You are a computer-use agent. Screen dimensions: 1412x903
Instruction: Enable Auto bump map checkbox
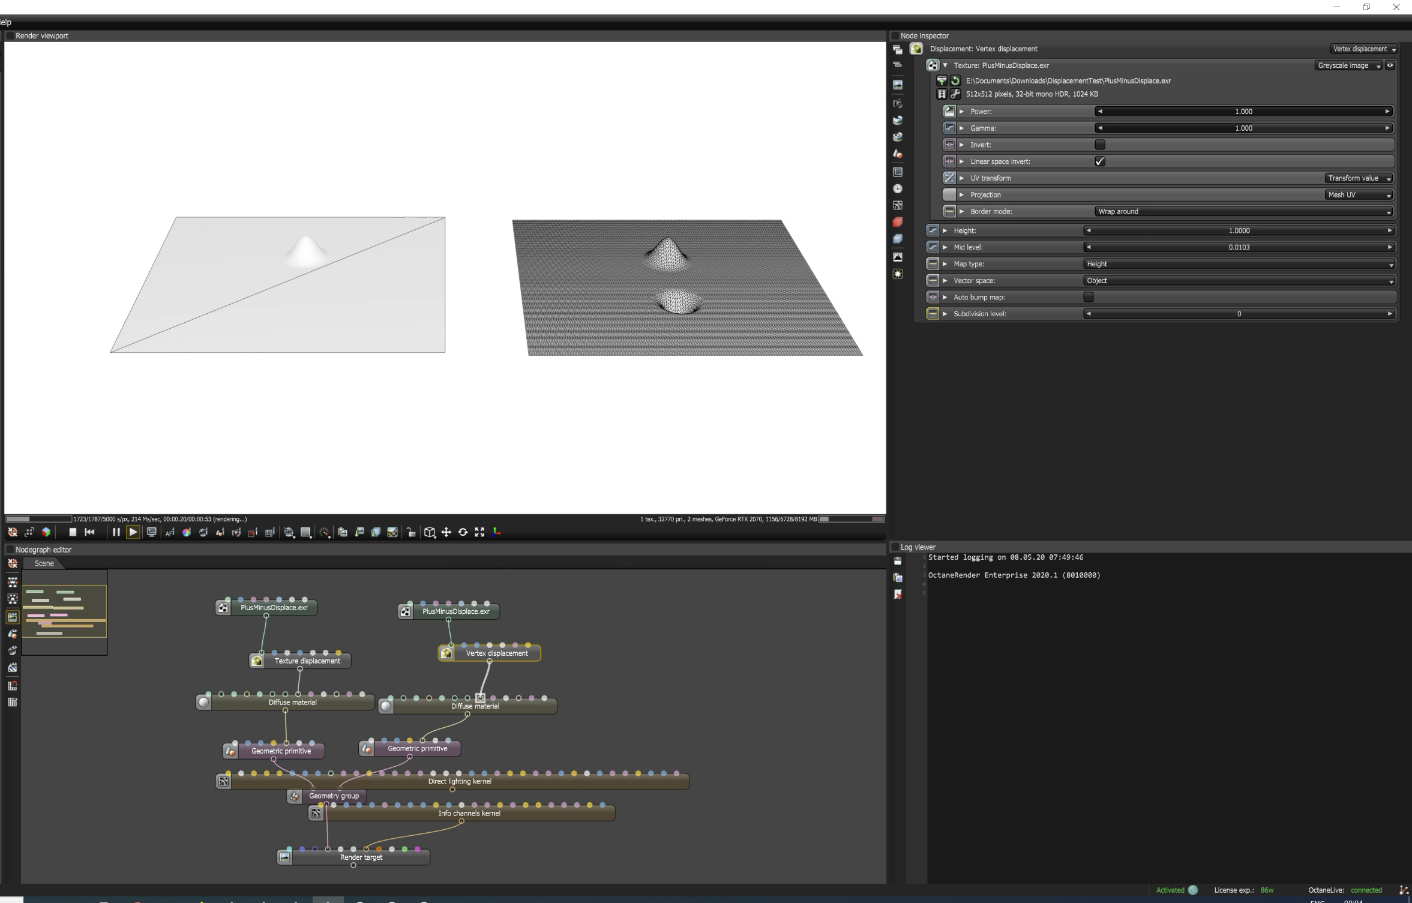1089,297
